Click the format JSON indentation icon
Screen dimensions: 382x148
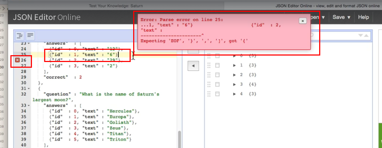click(20, 36)
